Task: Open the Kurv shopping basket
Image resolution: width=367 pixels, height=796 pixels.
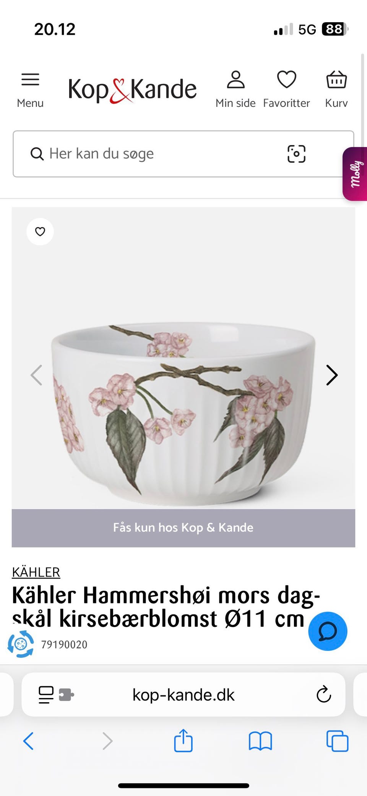Action: point(336,90)
